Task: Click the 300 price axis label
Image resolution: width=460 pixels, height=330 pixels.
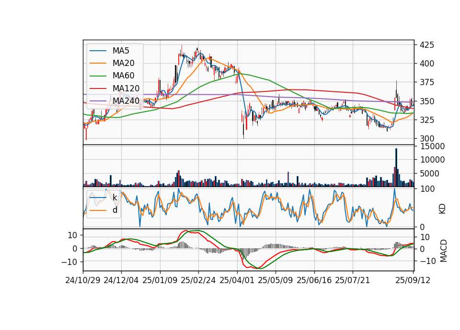Action: click(427, 139)
